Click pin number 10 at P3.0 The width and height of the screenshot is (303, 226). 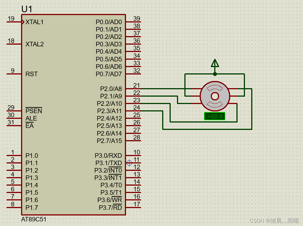coord(137,152)
